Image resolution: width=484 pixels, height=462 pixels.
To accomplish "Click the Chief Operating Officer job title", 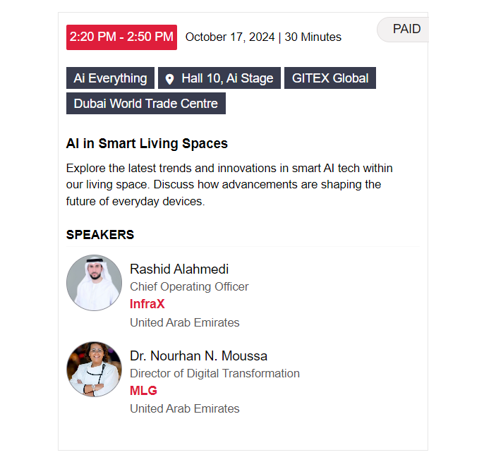I will (189, 286).
